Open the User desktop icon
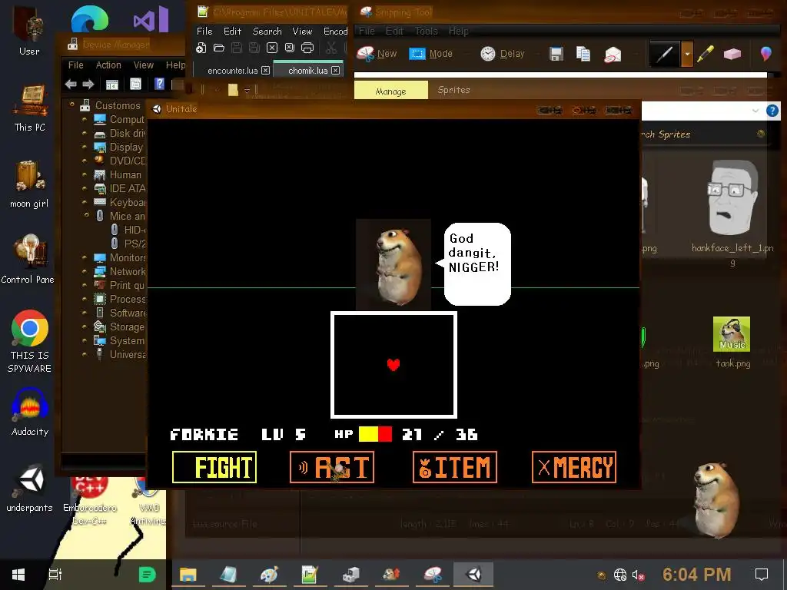Image resolution: width=787 pixels, height=590 pixels. pyautogui.click(x=29, y=31)
